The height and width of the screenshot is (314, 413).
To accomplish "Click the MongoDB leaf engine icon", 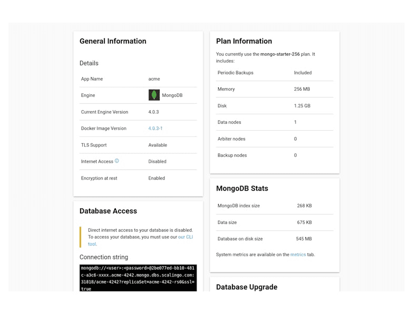I will pos(154,95).
